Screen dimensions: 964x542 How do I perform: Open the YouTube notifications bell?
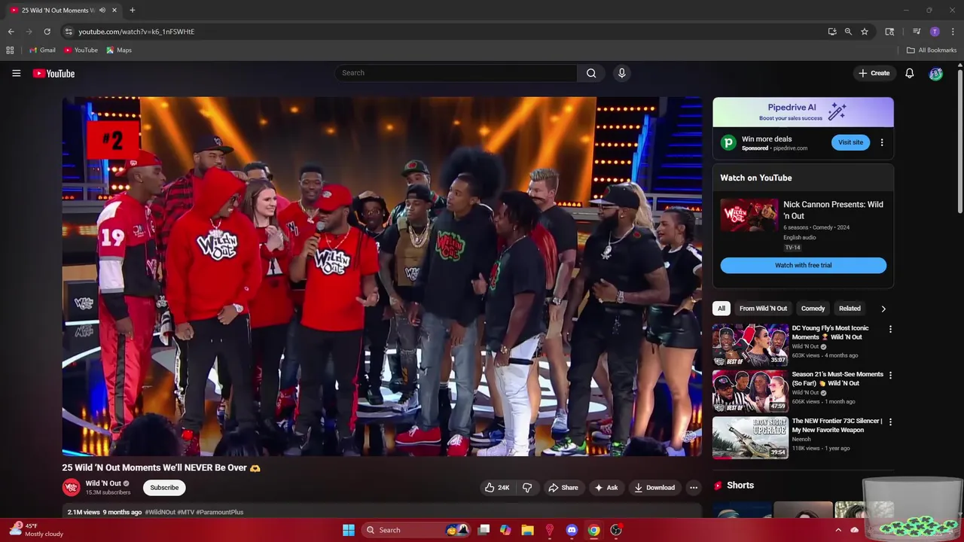tap(909, 73)
